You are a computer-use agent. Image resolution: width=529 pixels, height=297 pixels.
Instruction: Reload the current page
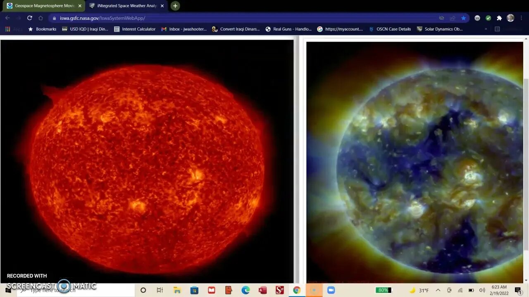29,18
